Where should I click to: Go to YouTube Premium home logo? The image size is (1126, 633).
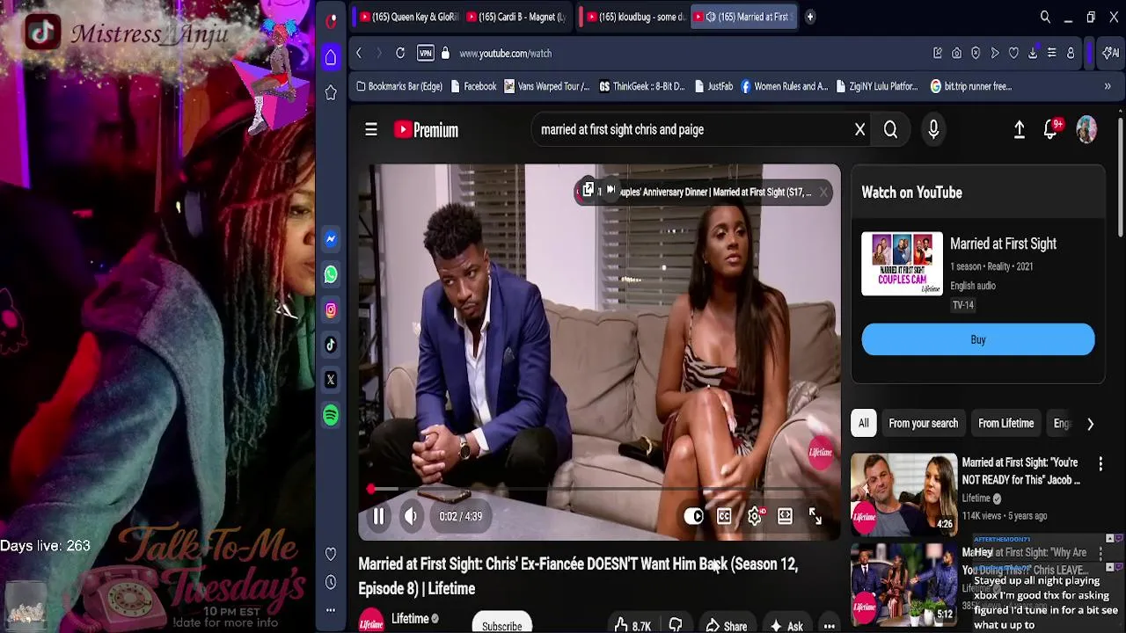pyautogui.click(x=426, y=130)
